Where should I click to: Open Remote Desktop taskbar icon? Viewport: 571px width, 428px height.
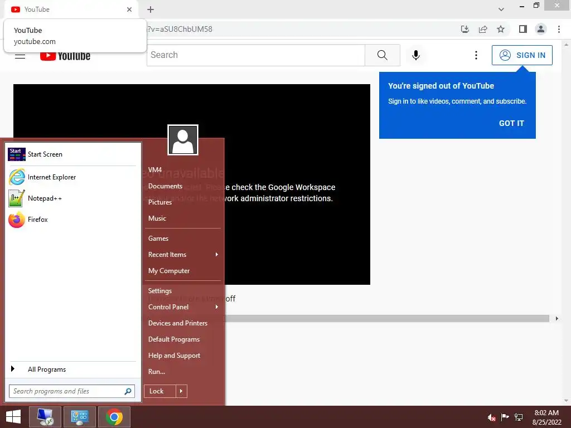tap(45, 417)
